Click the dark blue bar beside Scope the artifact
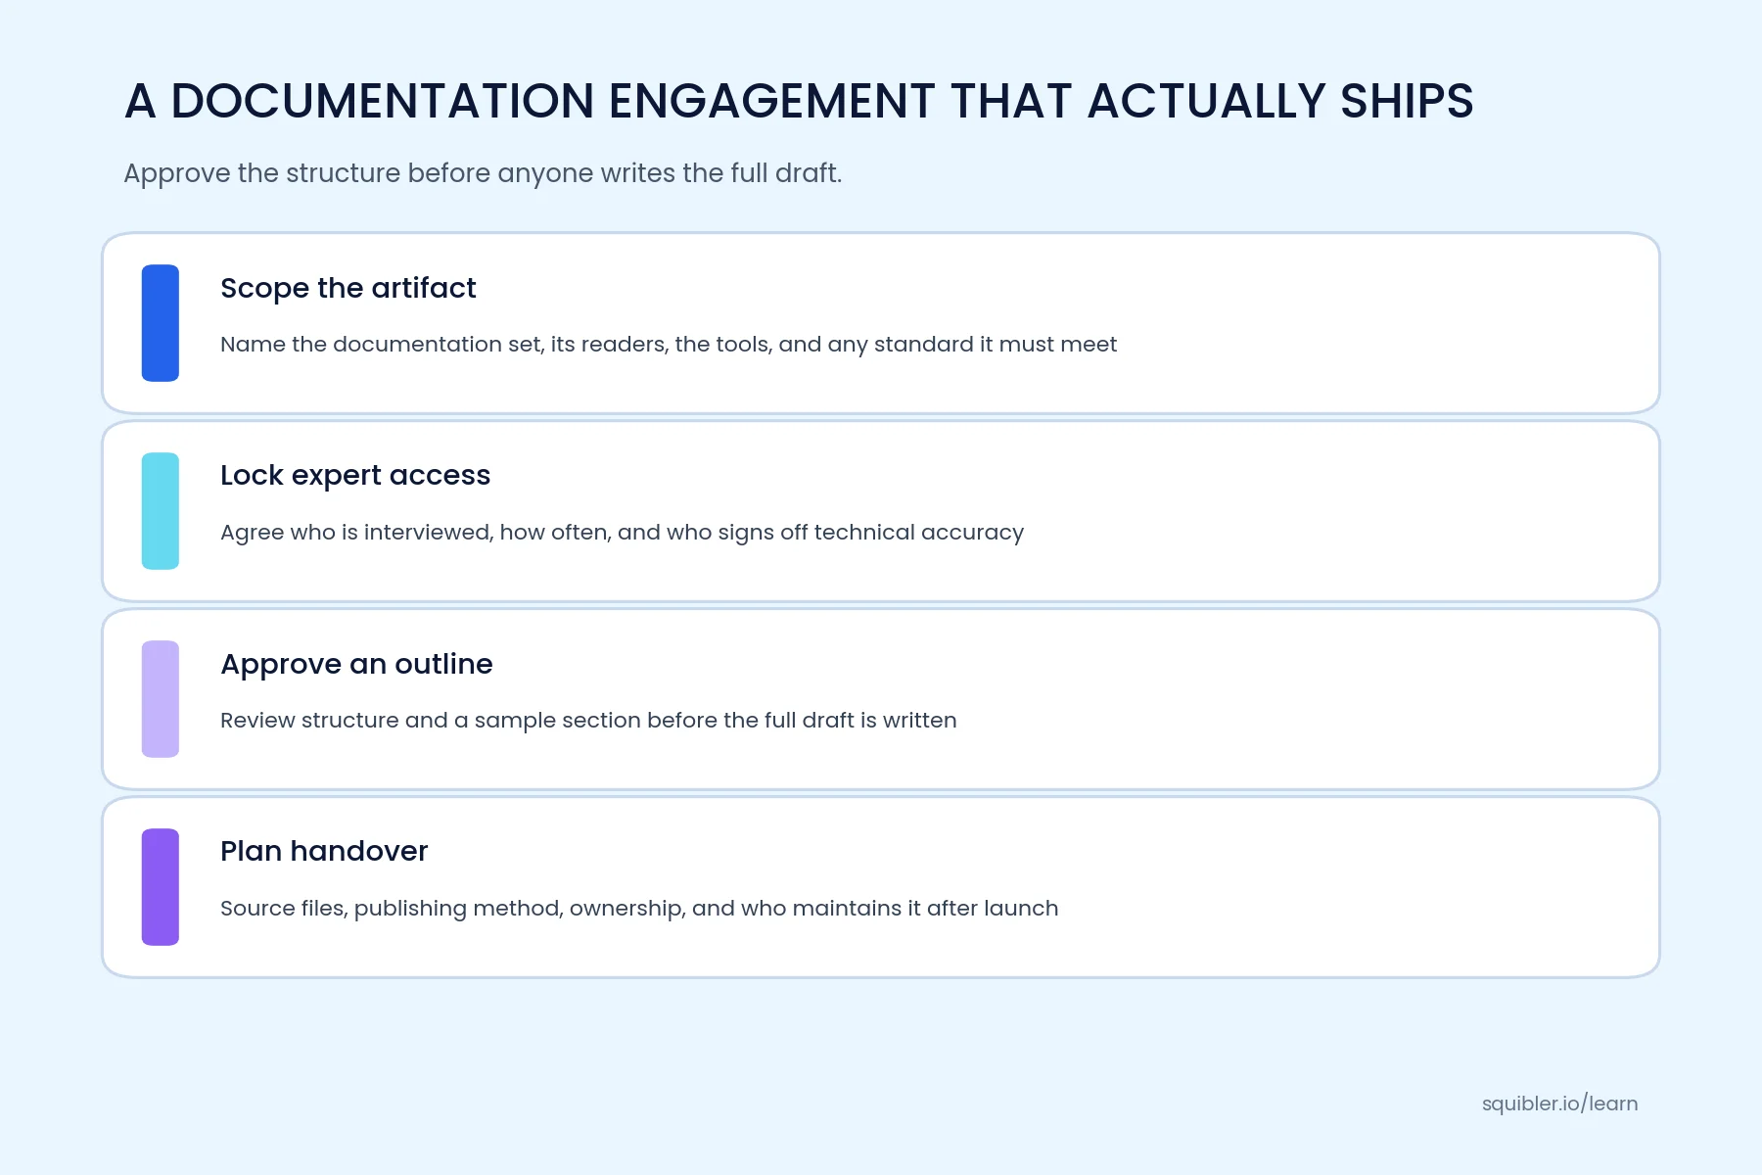The width and height of the screenshot is (1762, 1175). [161, 323]
